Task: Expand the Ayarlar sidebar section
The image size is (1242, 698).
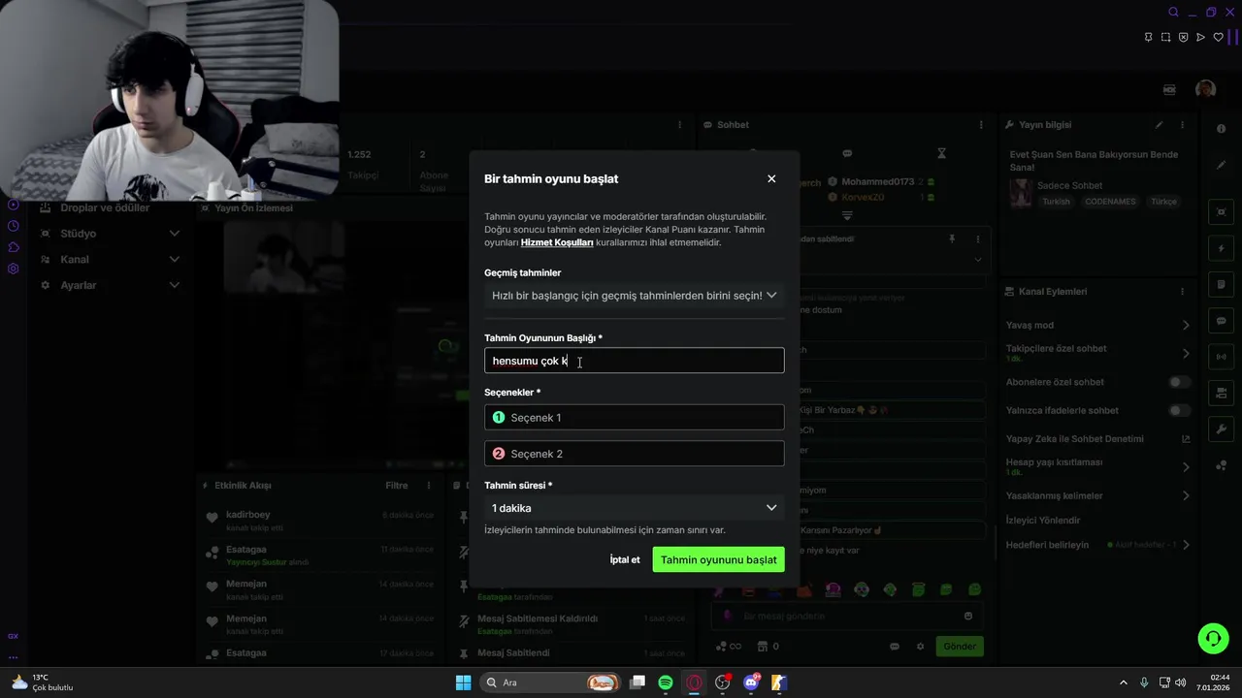Action: pyautogui.click(x=175, y=285)
